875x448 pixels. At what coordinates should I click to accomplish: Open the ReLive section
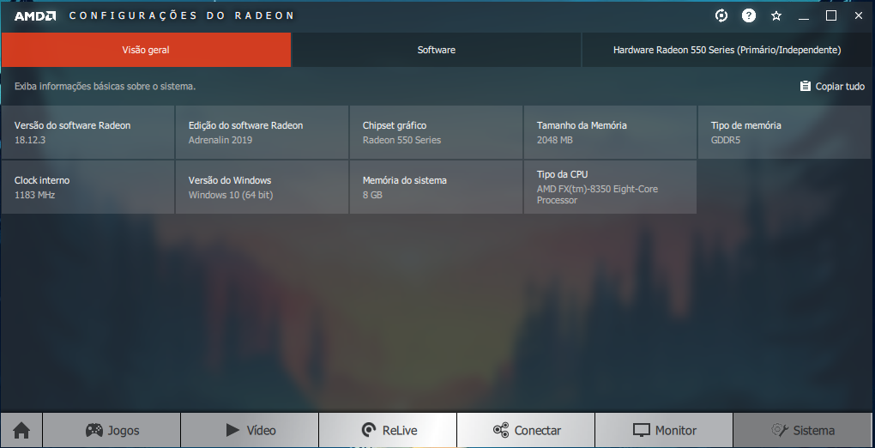pos(388,430)
